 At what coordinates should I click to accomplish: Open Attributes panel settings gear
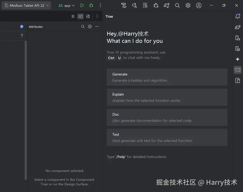point(90,27)
